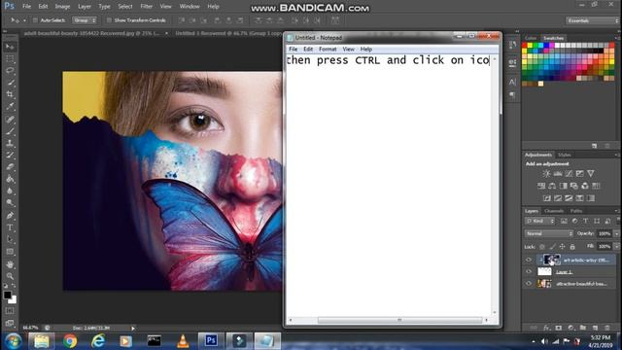The height and width of the screenshot is (350, 622).
Task: Lock all on the selected layer
Action: point(572,246)
